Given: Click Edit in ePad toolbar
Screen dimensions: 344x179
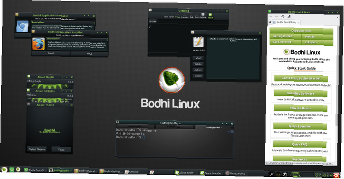Looking at the screenshot, I should coord(192,16).
